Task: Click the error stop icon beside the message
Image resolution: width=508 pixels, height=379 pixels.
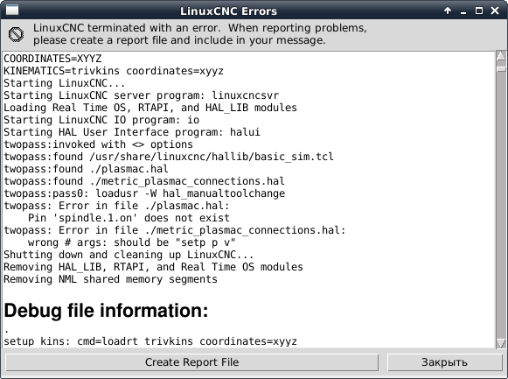Action: pos(16,34)
